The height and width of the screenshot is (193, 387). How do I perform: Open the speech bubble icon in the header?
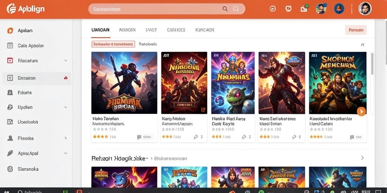tap(288, 9)
